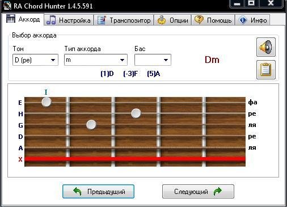Click the music notes icon on Настройка tab

pos(51,20)
